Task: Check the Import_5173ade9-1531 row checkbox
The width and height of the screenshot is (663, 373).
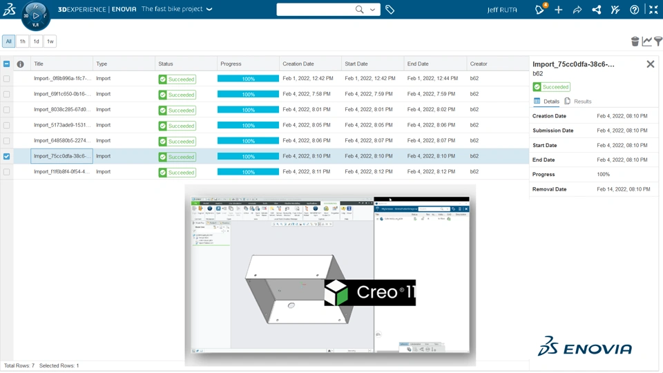Action: [x=6, y=125]
